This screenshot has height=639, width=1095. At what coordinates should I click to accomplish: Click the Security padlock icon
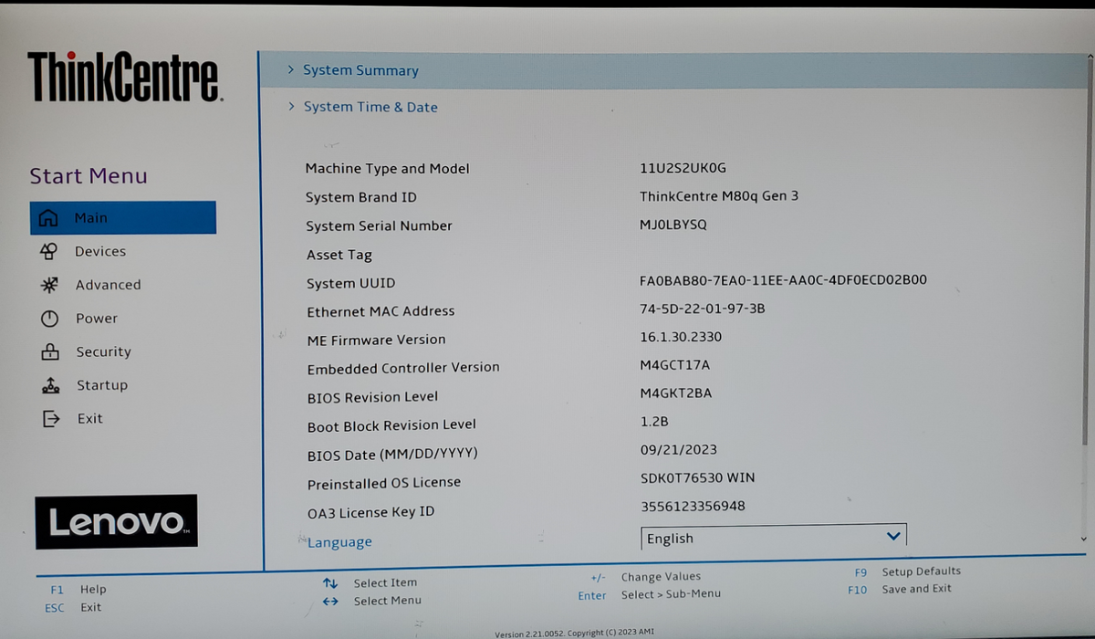(x=50, y=351)
